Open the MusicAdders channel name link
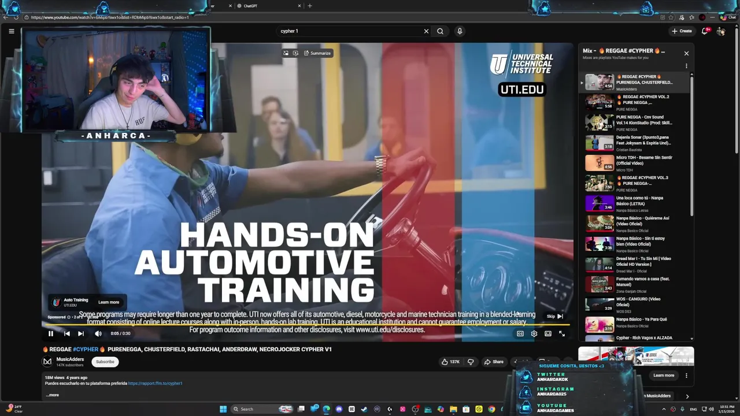The width and height of the screenshot is (740, 416). tap(70, 359)
